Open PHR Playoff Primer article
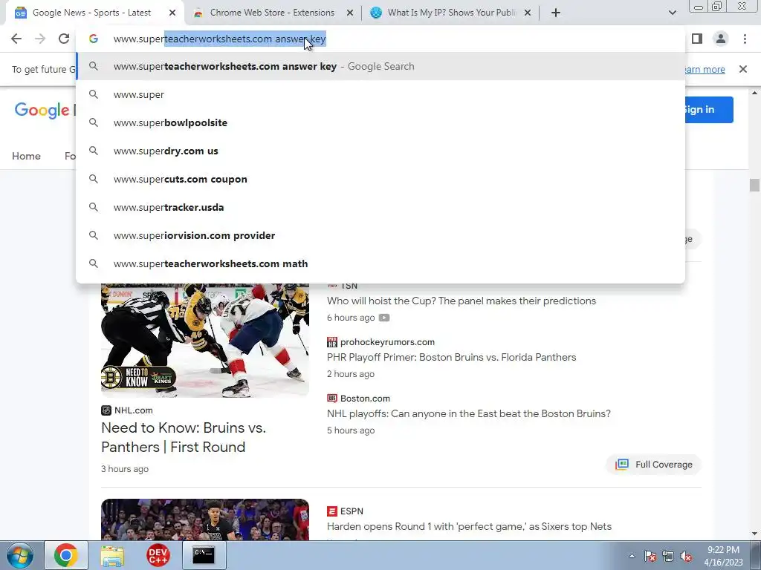 451,357
